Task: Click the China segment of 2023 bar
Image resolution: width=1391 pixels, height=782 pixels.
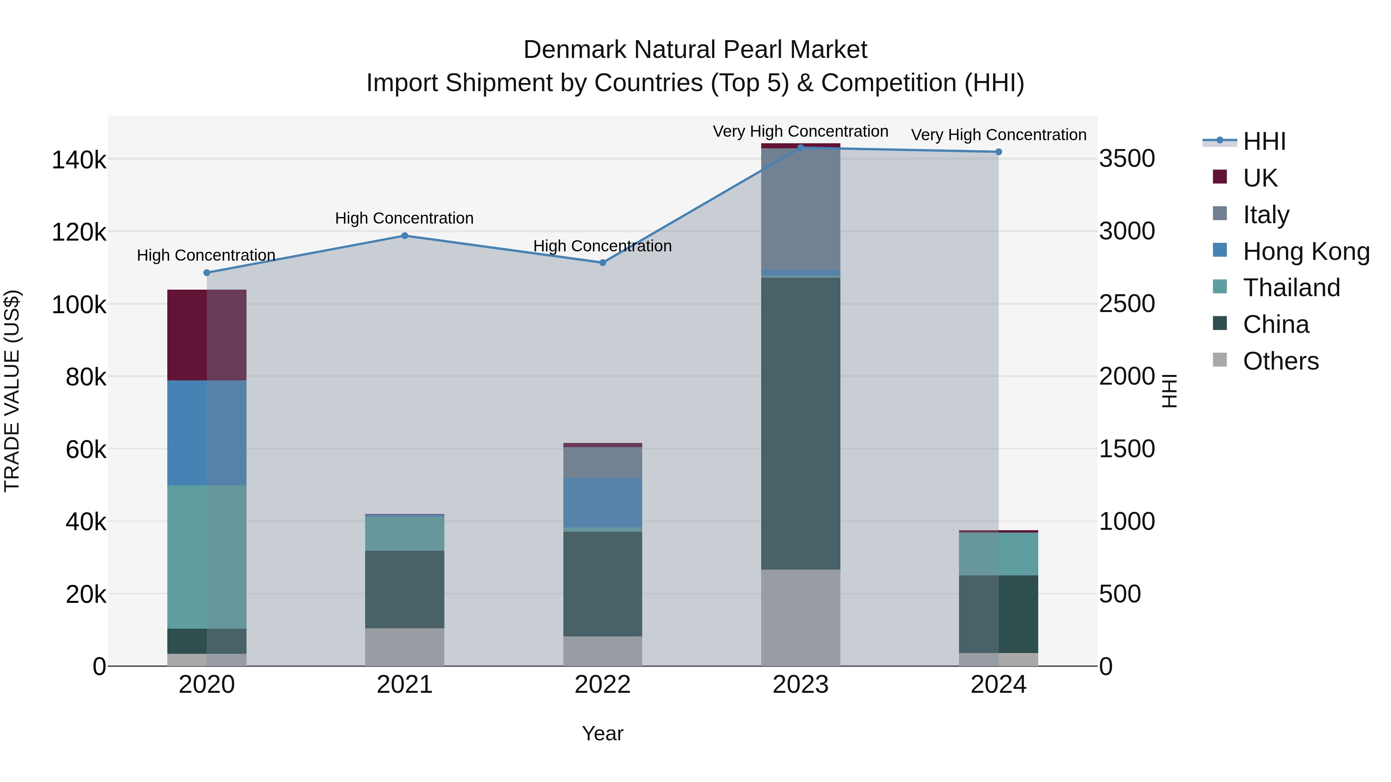Action: (x=801, y=424)
